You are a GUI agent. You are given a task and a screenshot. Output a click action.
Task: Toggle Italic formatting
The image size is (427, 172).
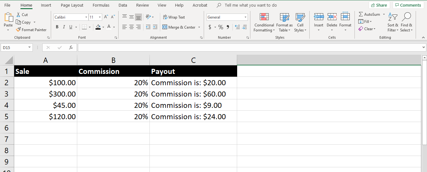pos(64,27)
